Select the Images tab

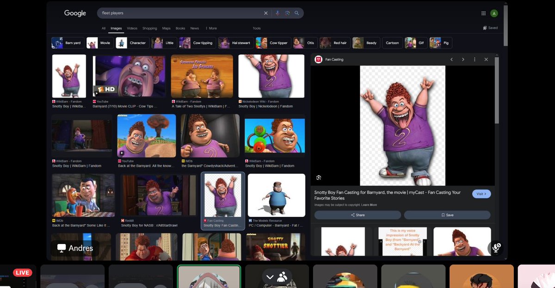coord(116,28)
